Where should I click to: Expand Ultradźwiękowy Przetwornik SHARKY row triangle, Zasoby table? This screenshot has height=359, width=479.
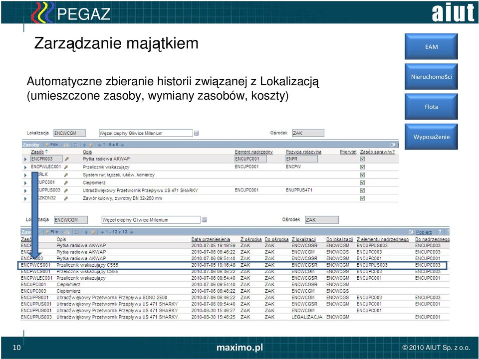coord(25,191)
